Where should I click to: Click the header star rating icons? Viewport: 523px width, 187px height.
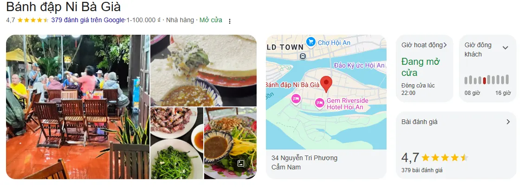32,20
